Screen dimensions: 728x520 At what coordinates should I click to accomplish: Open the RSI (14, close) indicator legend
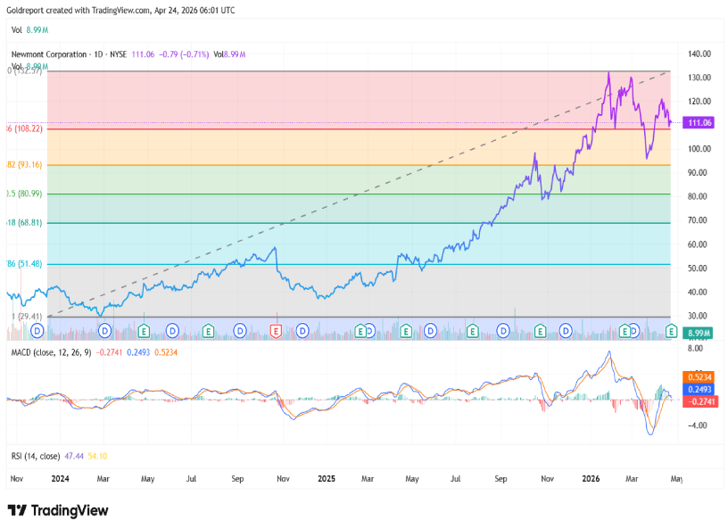pyautogui.click(x=35, y=456)
